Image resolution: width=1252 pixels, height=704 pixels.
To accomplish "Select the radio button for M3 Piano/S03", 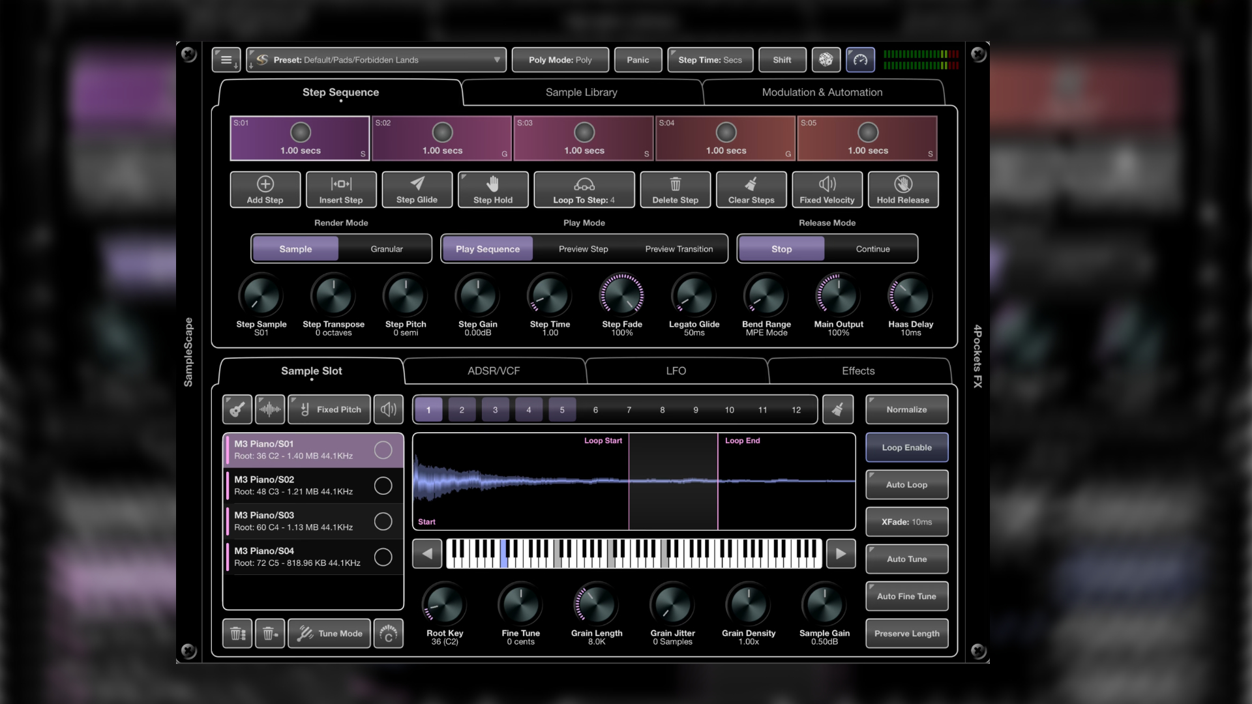I will pyautogui.click(x=383, y=521).
